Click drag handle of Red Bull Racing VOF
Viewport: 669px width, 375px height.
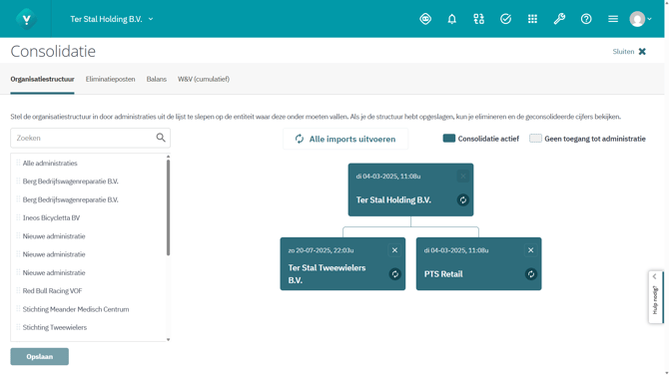[18, 290]
